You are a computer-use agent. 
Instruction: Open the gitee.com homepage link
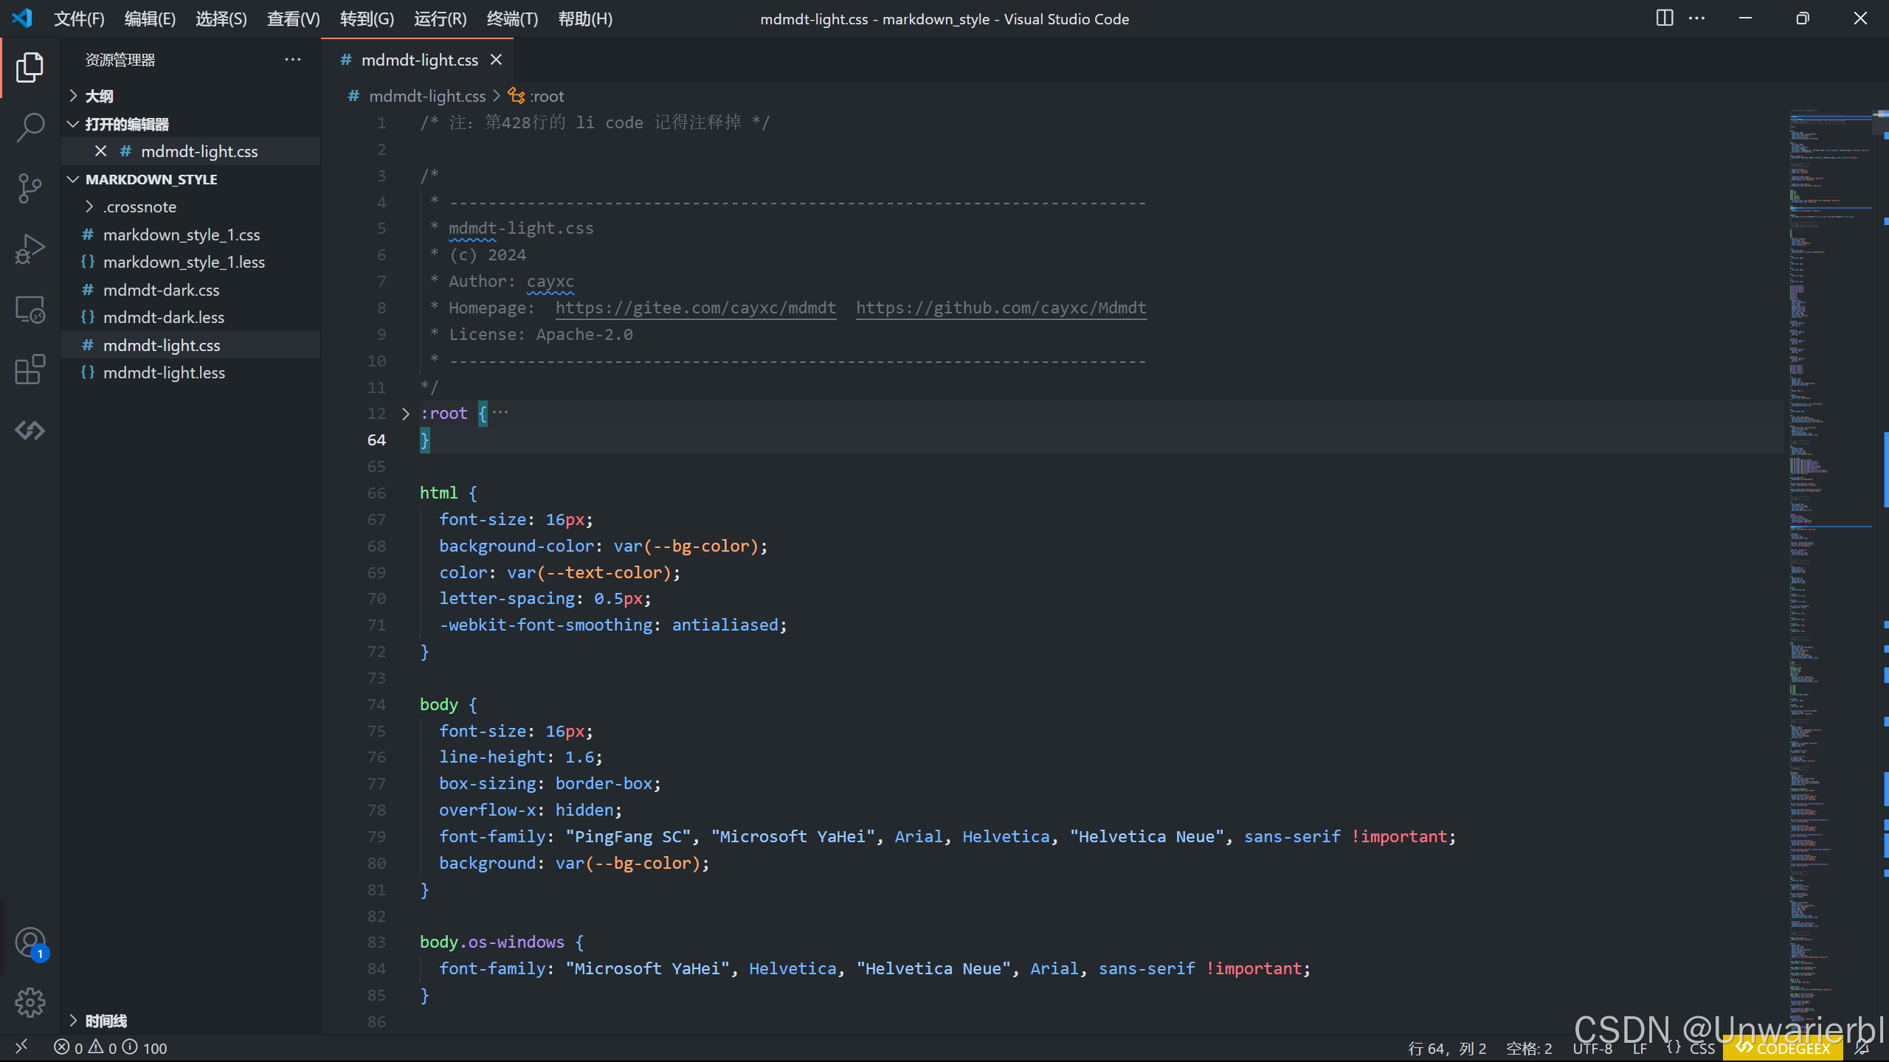pos(695,308)
